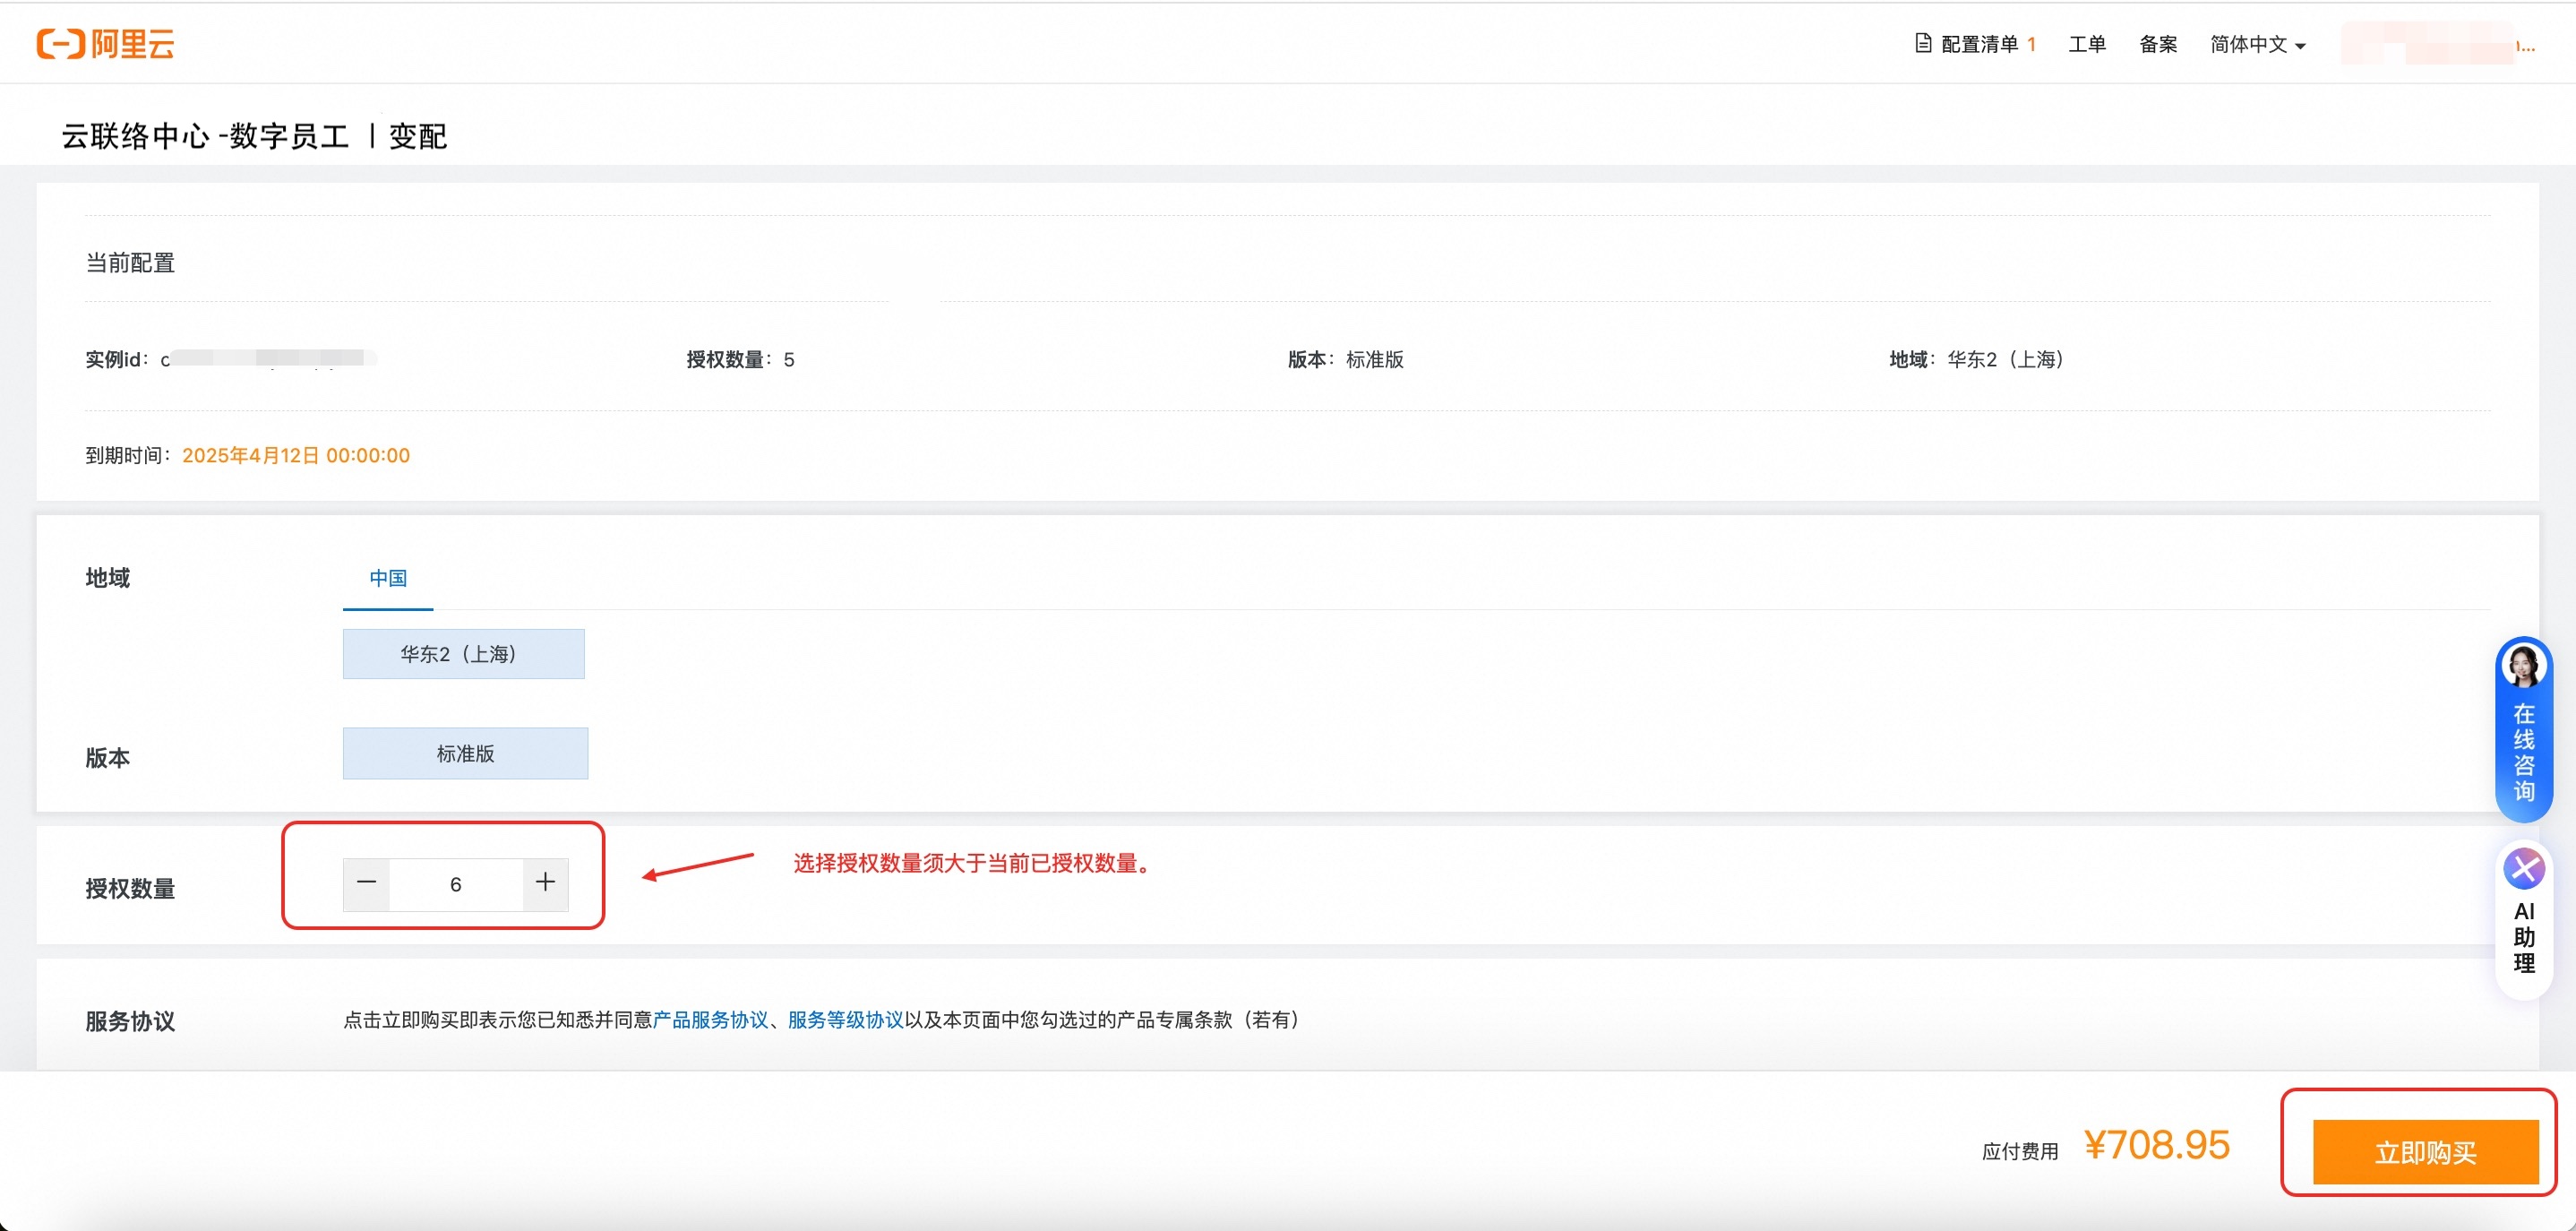Viewport: 2576px width, 1231px height.
Task: Click the 授权数量: 5 current config text
Action: (x=740, y=359)
